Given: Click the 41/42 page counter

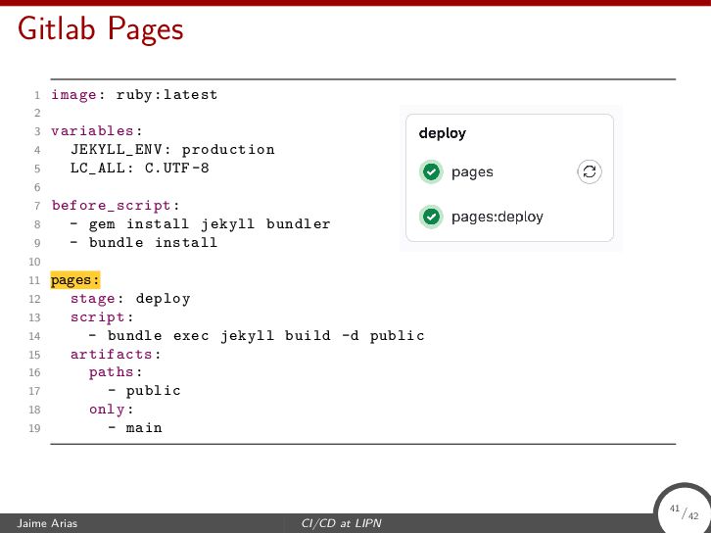Looking at the screenshot, I should (685, 511).
